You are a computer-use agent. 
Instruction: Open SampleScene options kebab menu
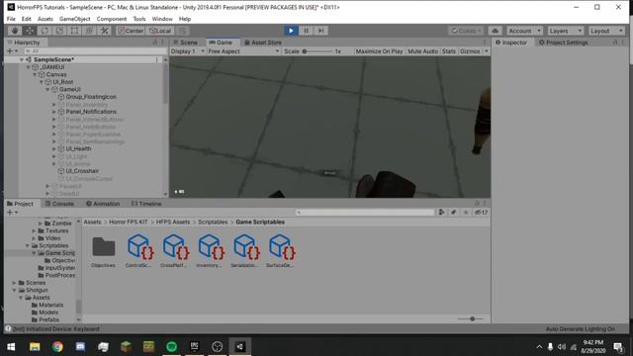(156, 59)
